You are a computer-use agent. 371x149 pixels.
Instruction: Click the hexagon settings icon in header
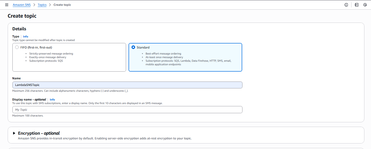(x=365, y=5)
